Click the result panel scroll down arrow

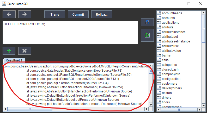pyautogui.click(x=151, y=105)
